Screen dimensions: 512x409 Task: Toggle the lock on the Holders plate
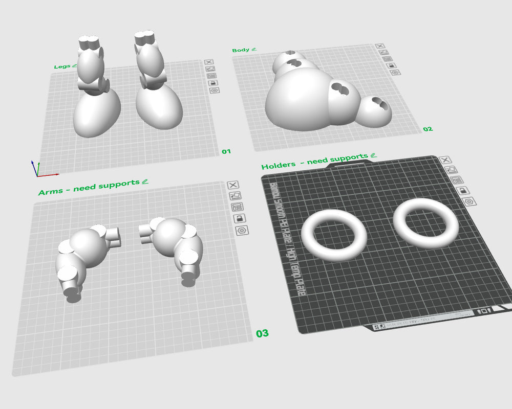pyautogui.click(x=463, y=191)
